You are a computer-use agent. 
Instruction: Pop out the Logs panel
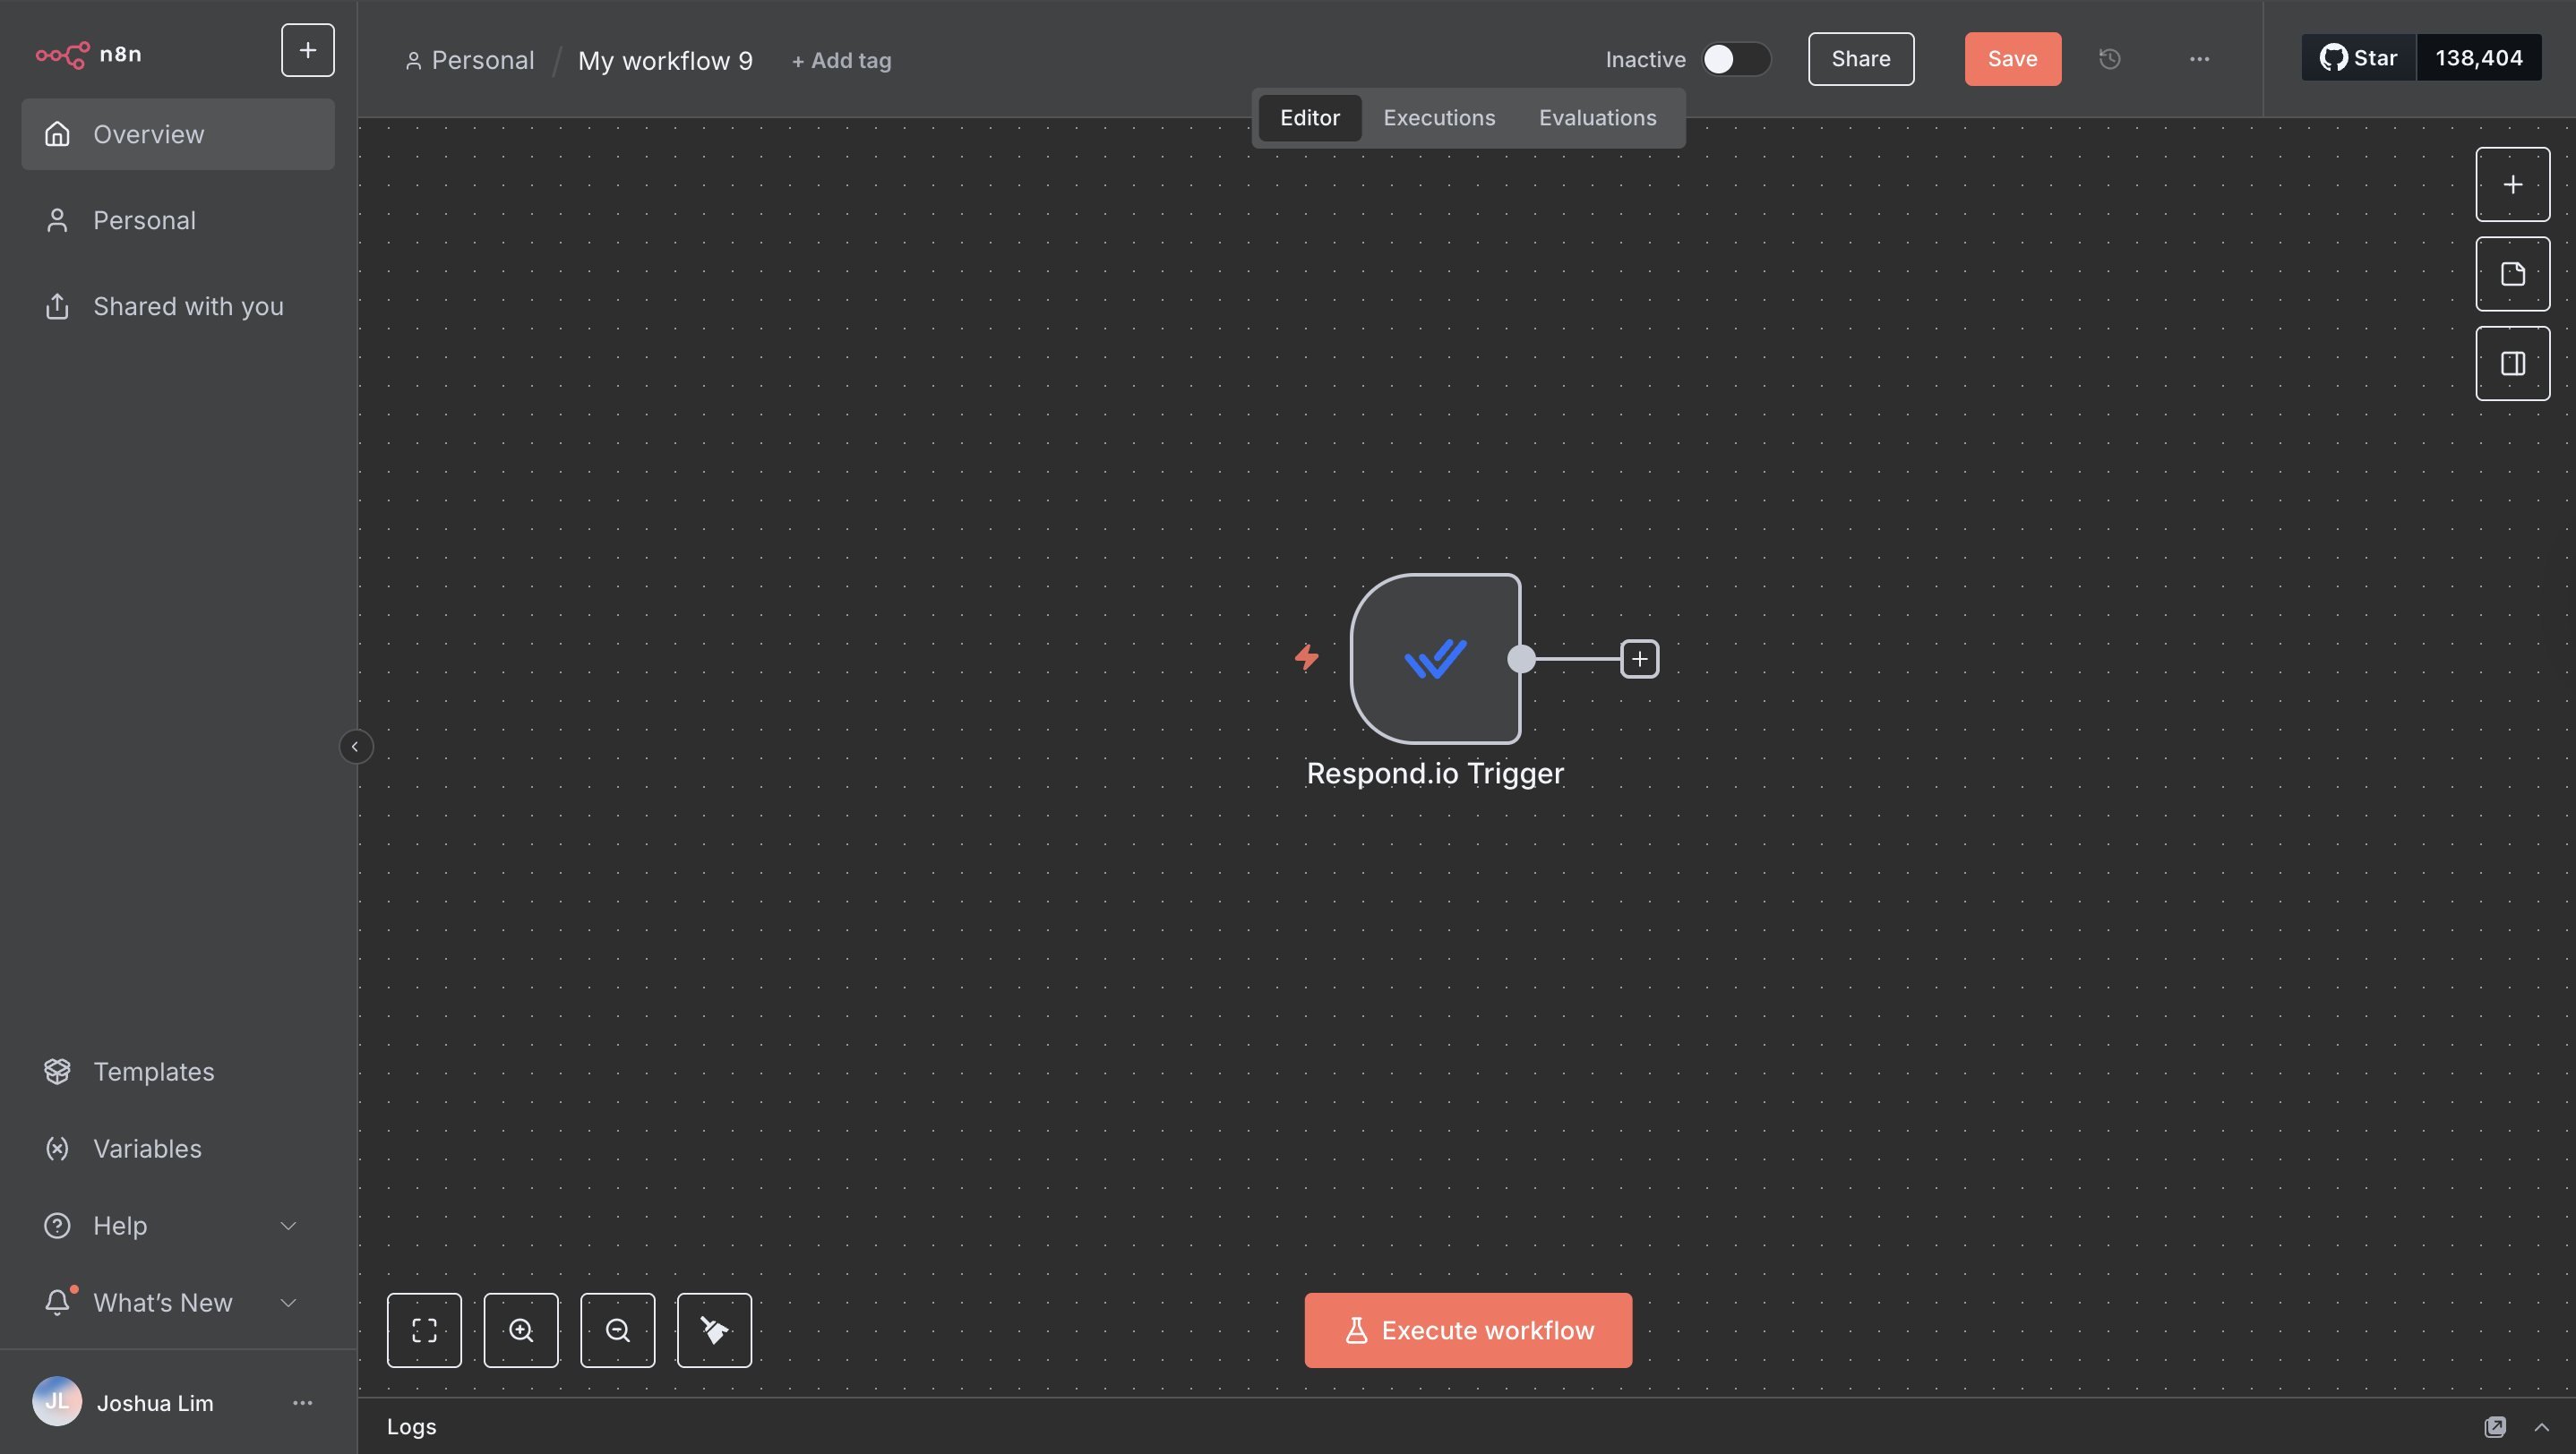pos(2495,1426)
